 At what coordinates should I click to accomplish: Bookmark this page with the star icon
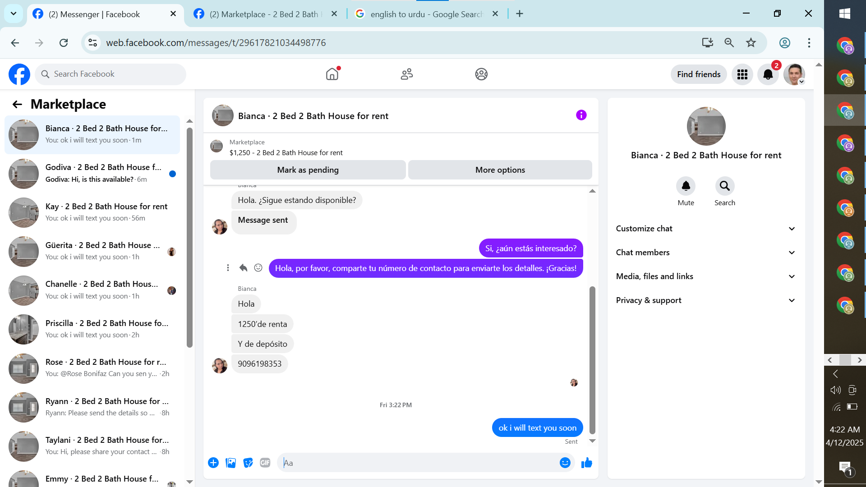pyautogui.click(x=751, y=43)
